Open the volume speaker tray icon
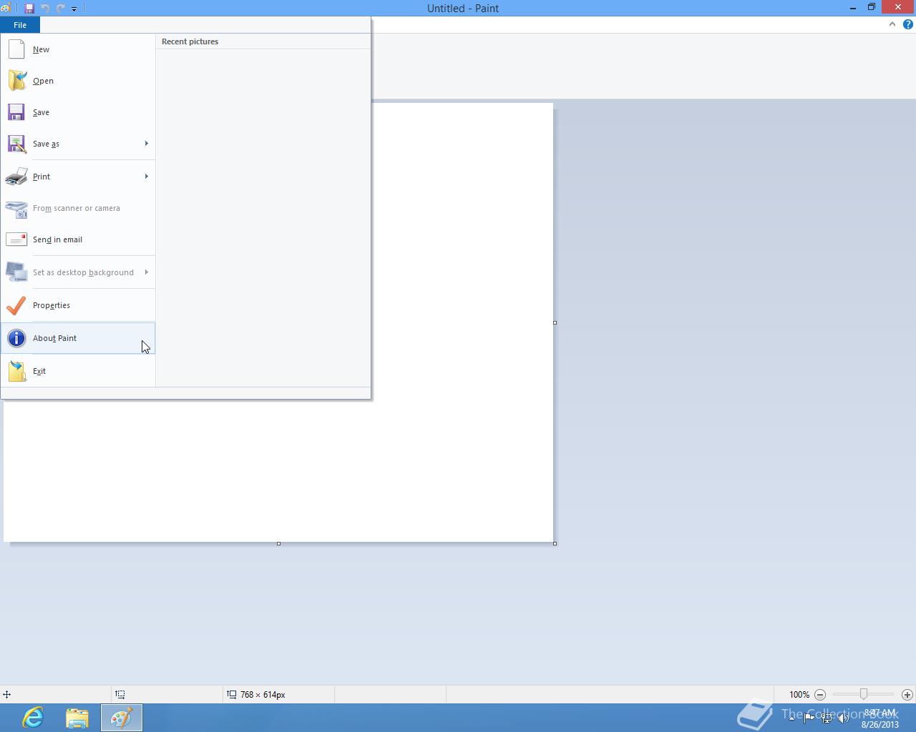Screen dimensions: 916x732 (x=844, y=718)
